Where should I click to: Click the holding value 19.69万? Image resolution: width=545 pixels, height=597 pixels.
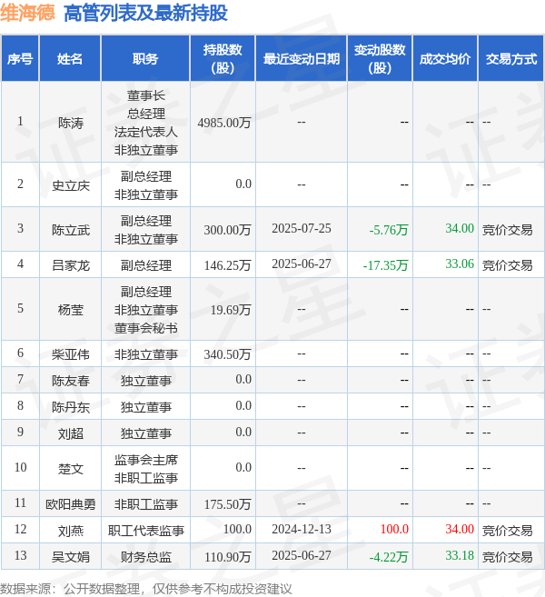tap(231, 310)
